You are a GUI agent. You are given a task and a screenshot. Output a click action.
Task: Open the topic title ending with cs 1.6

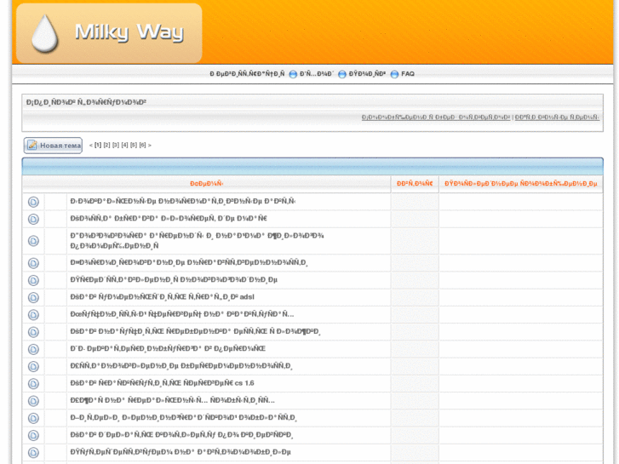pos(162,383)
